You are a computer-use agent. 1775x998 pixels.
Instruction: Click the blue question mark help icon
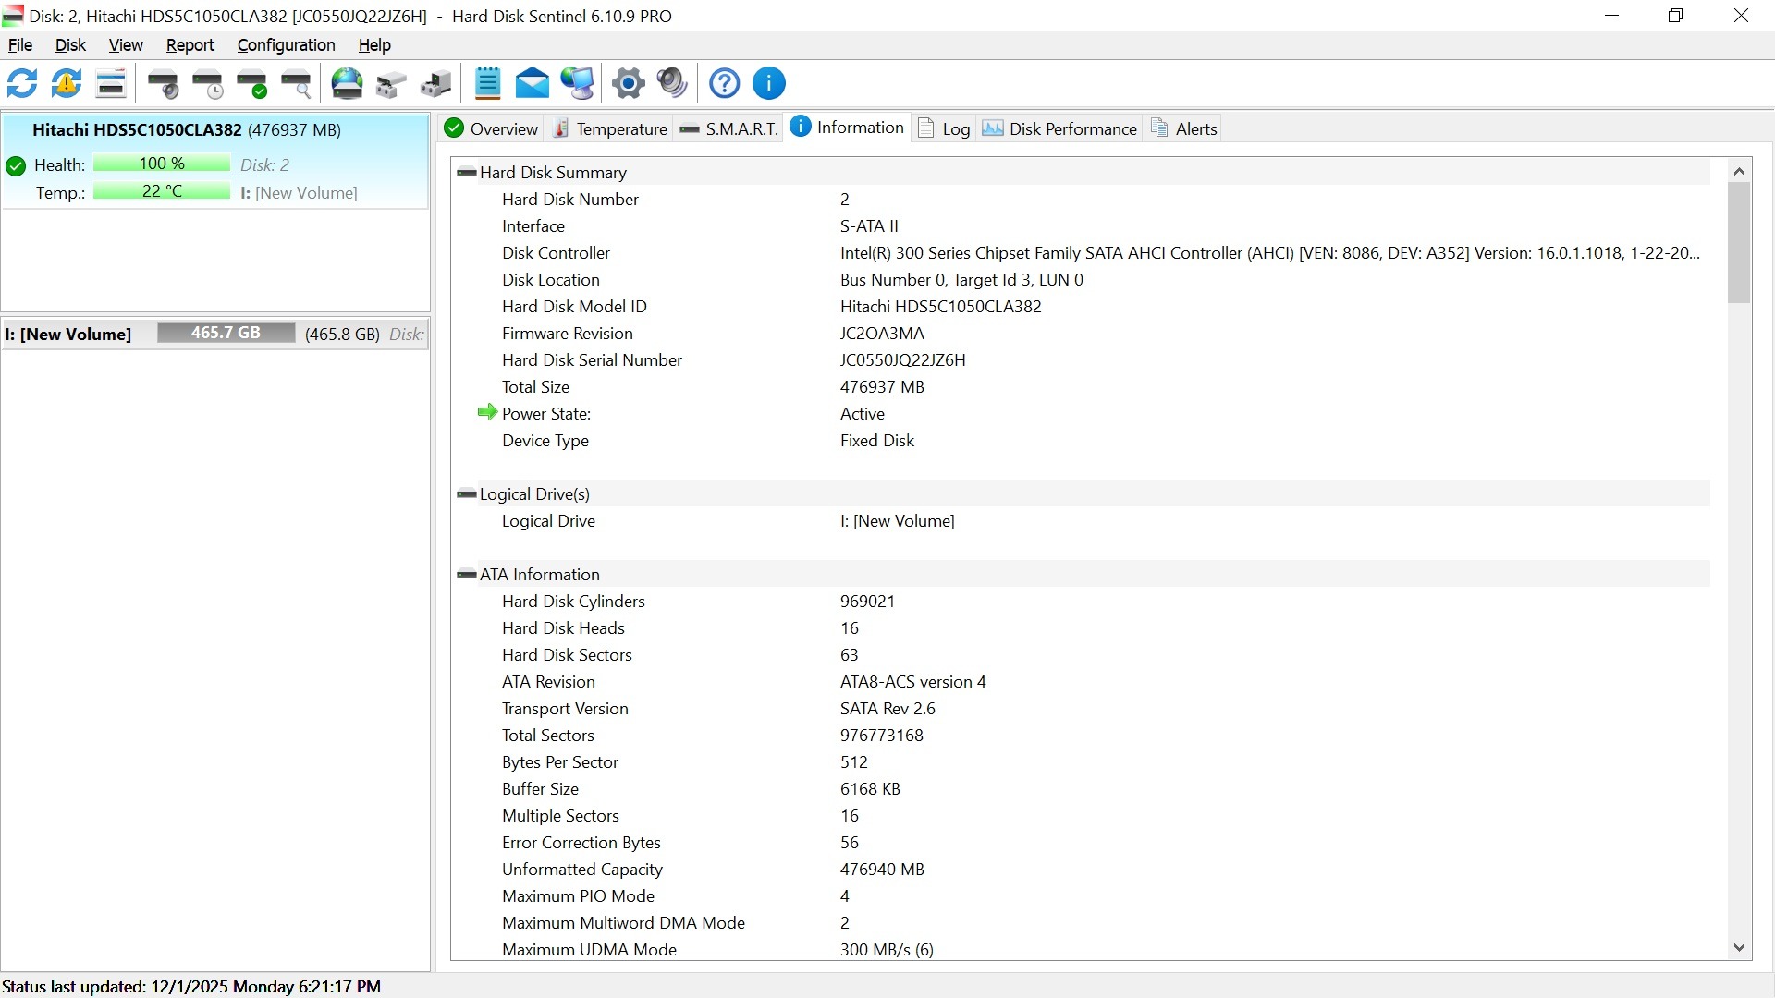click(x=724, y=83)
